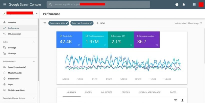Viewport: 205px width, 103px height.
Task: Open the Google apps grid
Action: [194, 4]
